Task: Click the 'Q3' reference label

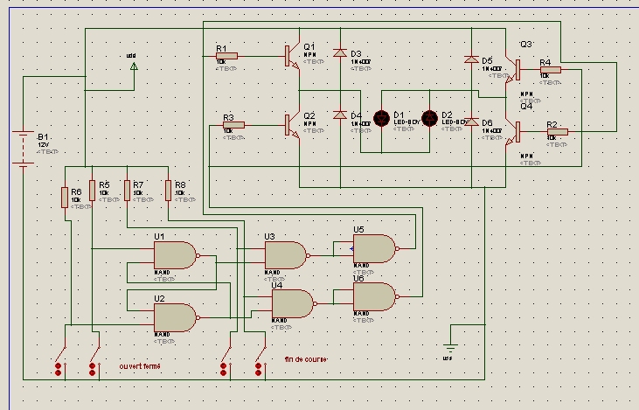Action: click(526, 44)
